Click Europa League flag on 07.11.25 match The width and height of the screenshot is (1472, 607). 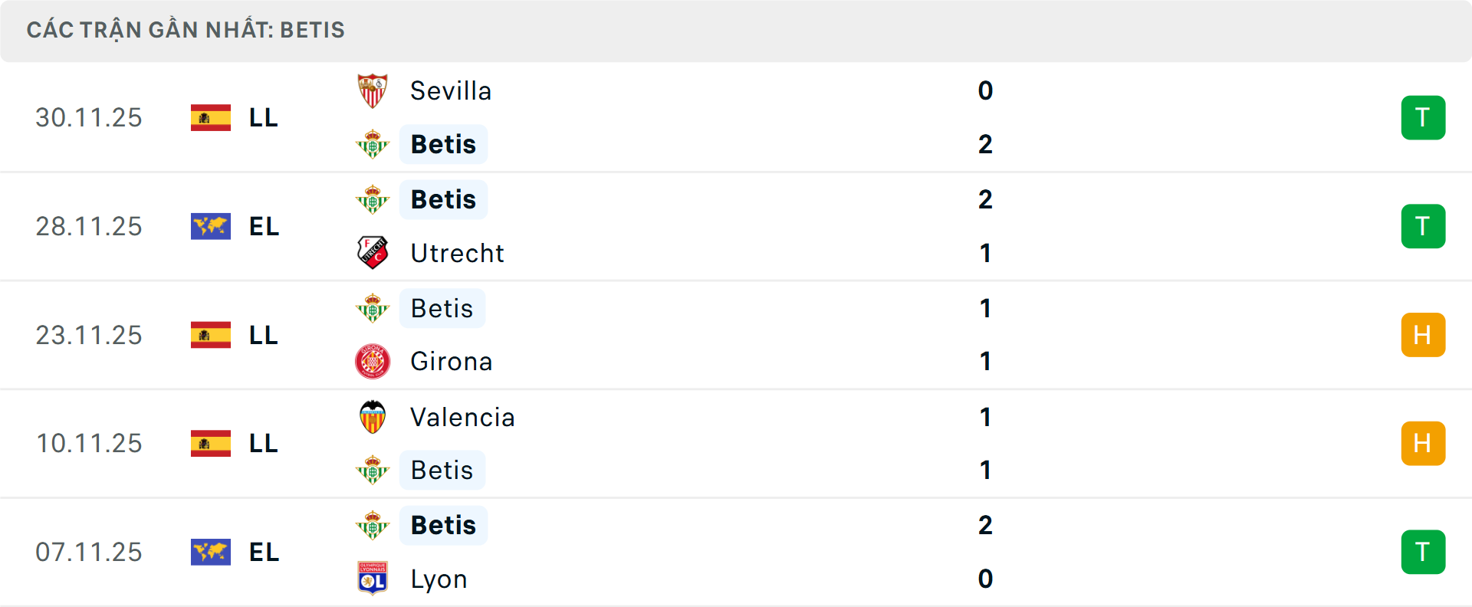211,553
